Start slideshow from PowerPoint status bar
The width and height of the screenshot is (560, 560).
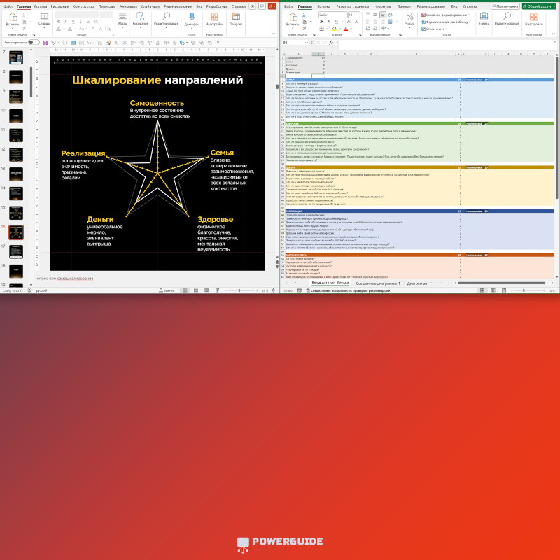tap(217, 290)
